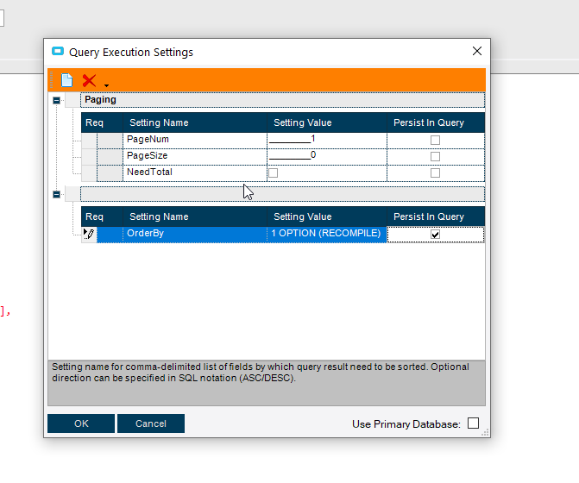Viewport: 579px width, 483px height.
Task: Click the second table 'Setting Value' column header
Action: pyautogui.click(x=327, y=216)
